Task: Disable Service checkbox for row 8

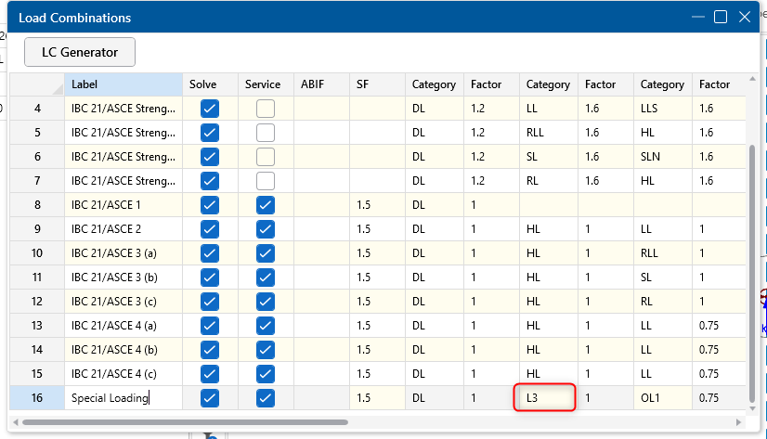Action: [266, 204]
